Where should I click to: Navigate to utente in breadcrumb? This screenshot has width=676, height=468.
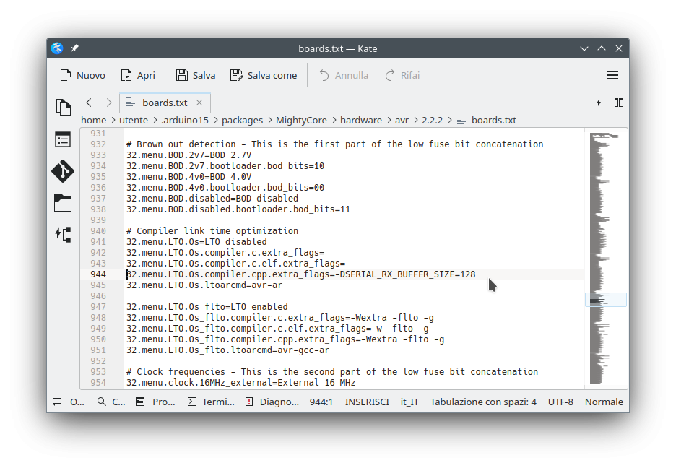[x=133, y=120]
